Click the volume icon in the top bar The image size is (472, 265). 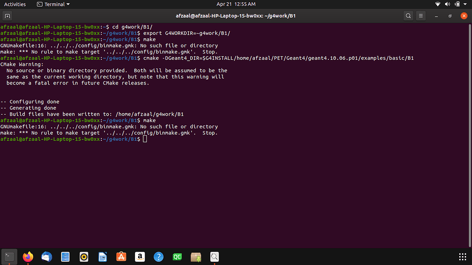447,4
